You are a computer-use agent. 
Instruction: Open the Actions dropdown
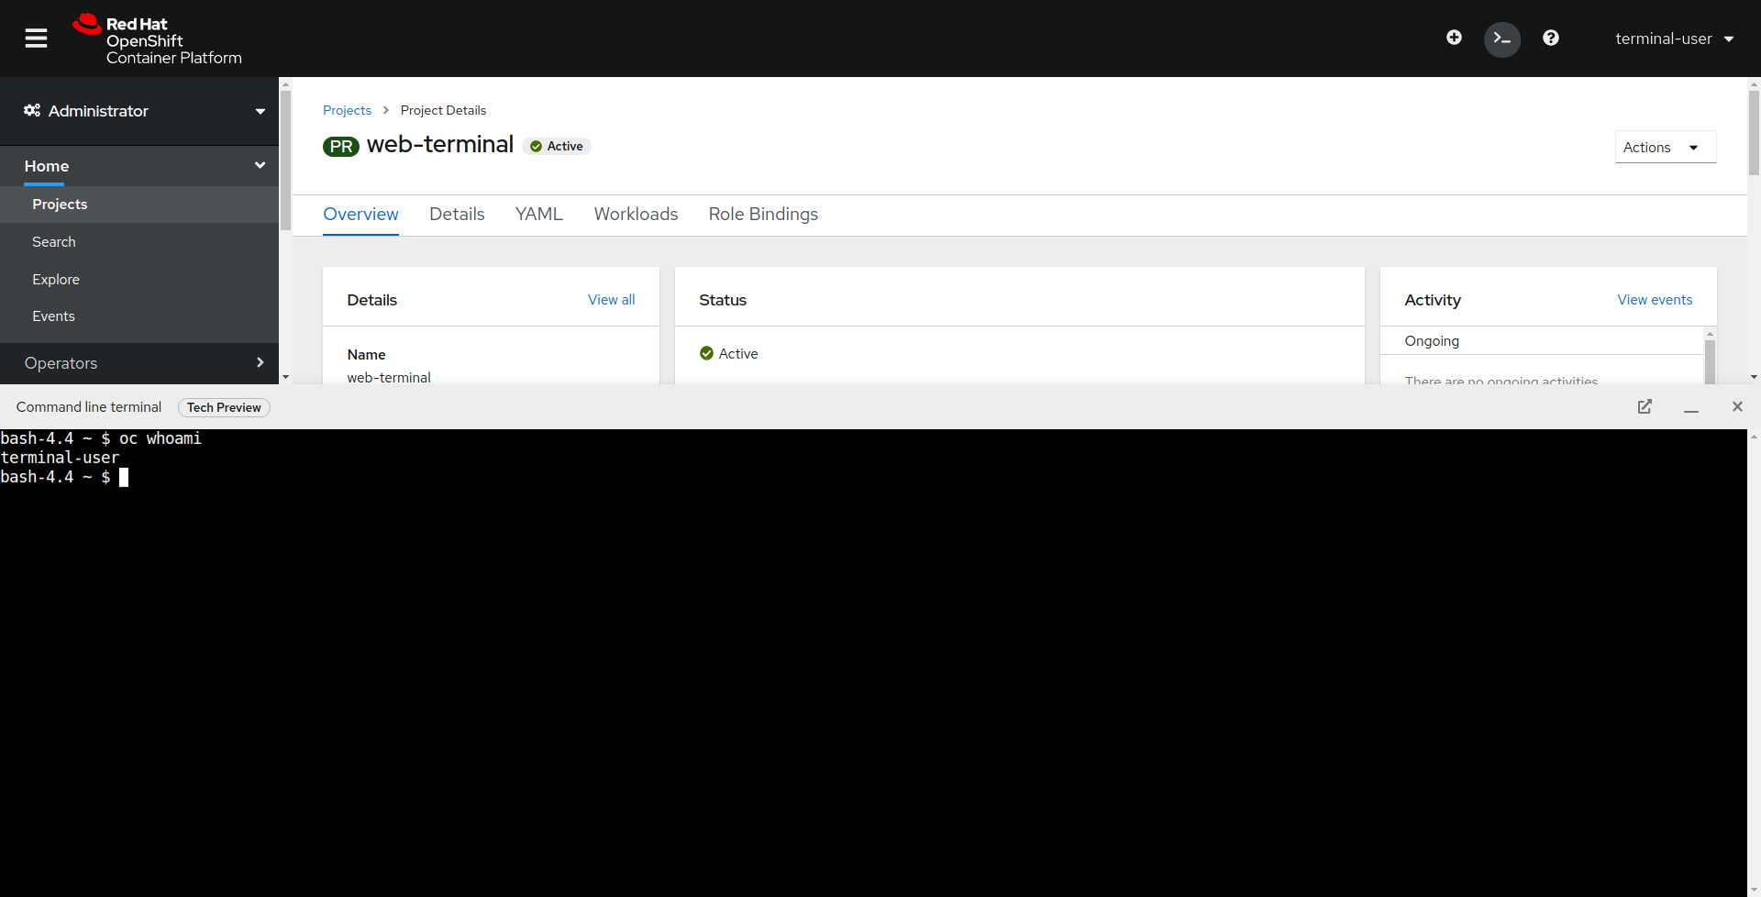pyautogui.click(x=1666, y=147)
